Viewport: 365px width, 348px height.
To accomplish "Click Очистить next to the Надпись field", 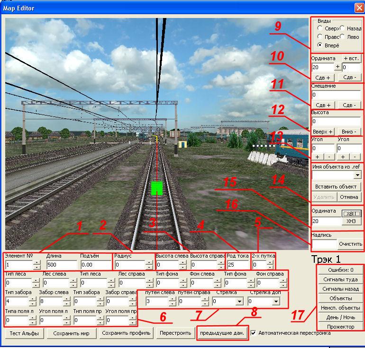I will click(x=350, y=244).
